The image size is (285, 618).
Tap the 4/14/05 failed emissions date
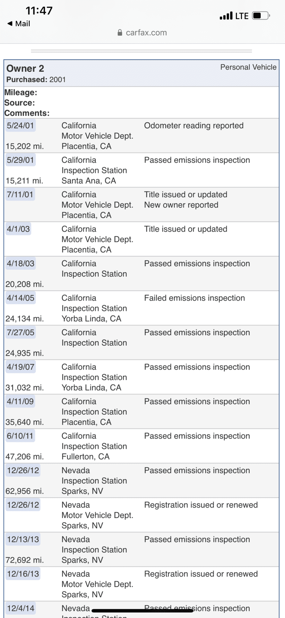(21, 298)
